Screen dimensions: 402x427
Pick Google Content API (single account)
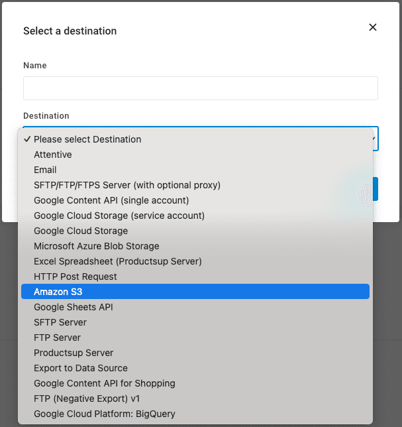(111, 200)
